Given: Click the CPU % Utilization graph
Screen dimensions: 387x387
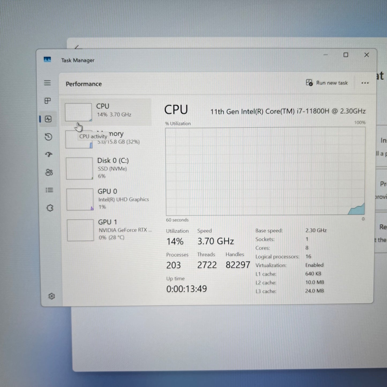Looking at the screenshot, I should pos(265,171).
